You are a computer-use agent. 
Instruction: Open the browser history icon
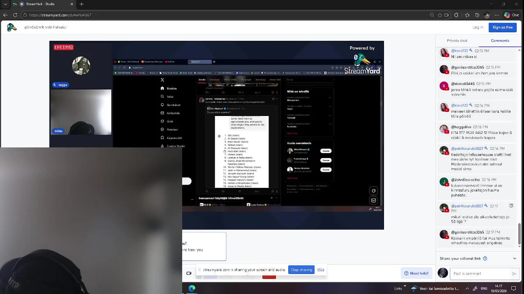(x=477, y=15)
